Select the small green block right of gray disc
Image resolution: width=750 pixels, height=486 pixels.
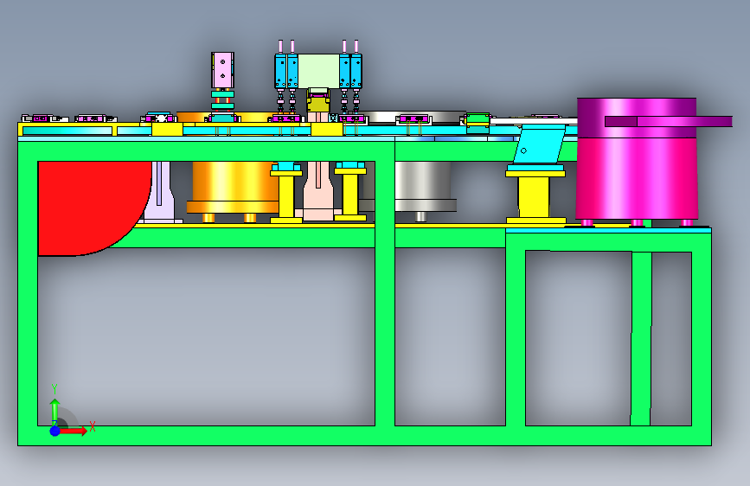pyautogui.click(x=478, y=119)
